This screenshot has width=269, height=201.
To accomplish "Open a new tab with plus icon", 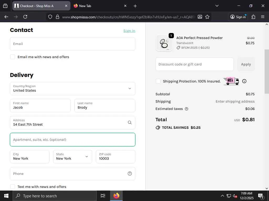I will tap(135, 6).
